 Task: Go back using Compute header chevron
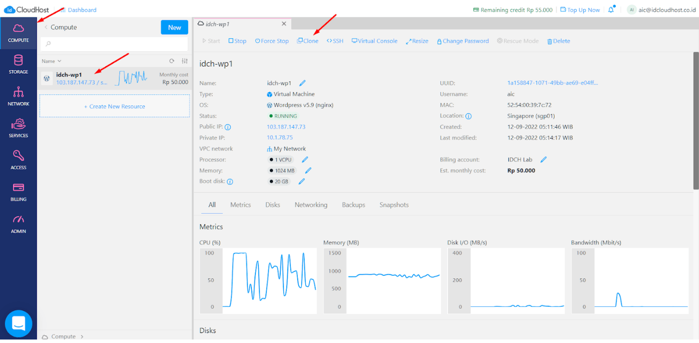pyautogui.click(x=46, y=27)
